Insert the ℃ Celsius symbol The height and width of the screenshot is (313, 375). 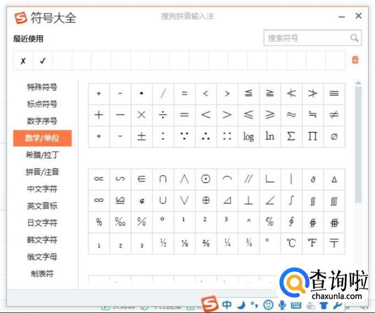click(291, 243)
